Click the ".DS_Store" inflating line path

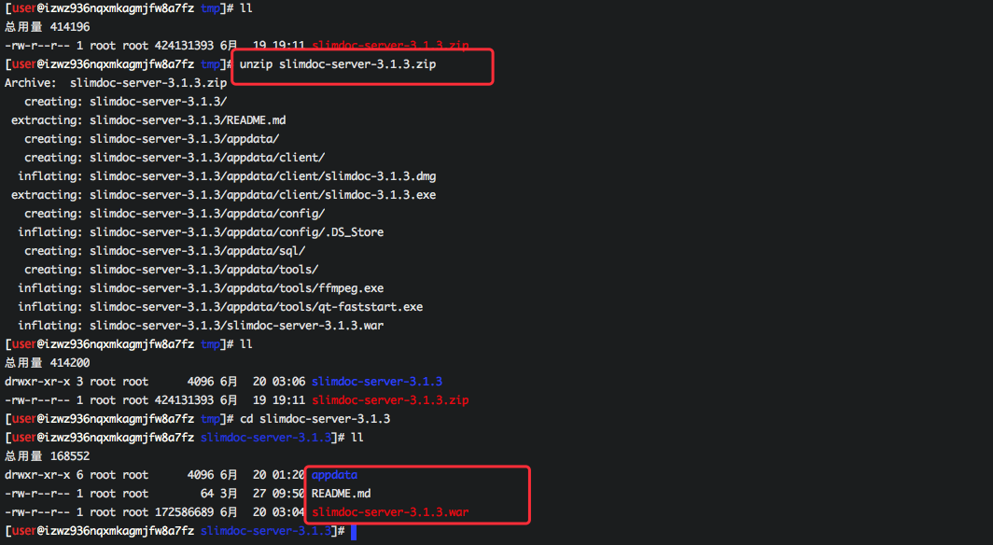236,232
